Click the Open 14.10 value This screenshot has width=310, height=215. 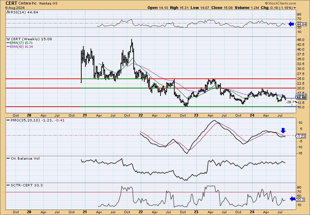click(x=158, y=8)
